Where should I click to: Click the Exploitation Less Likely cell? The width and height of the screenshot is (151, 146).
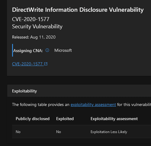coord(109,132)
